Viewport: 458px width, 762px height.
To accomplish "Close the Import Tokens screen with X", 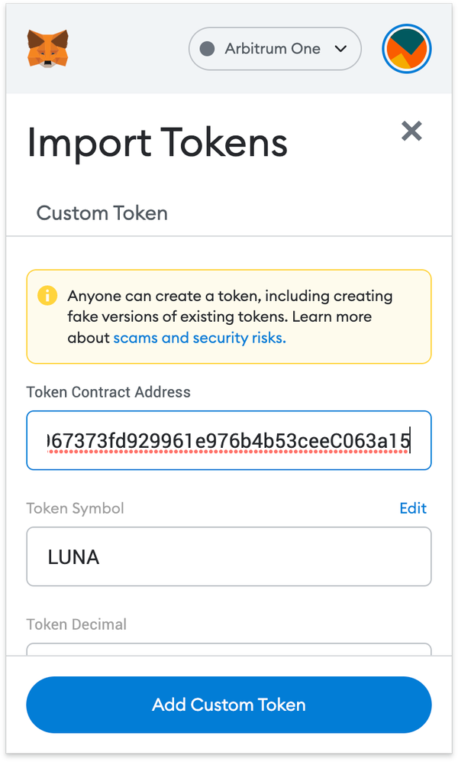I will coord(411,131).
